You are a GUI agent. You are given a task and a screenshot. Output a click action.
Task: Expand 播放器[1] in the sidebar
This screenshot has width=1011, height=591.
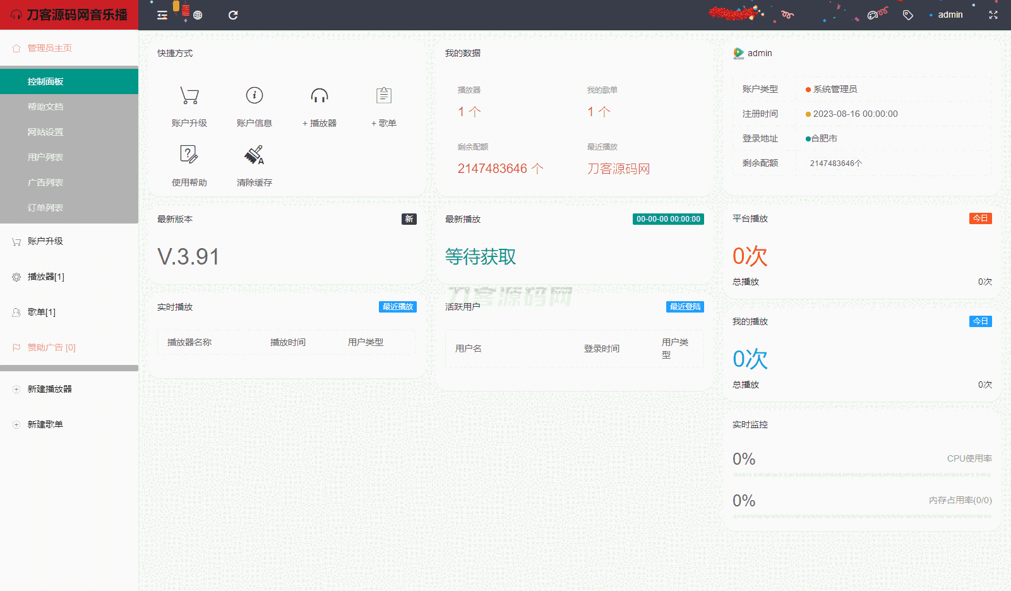46,277
